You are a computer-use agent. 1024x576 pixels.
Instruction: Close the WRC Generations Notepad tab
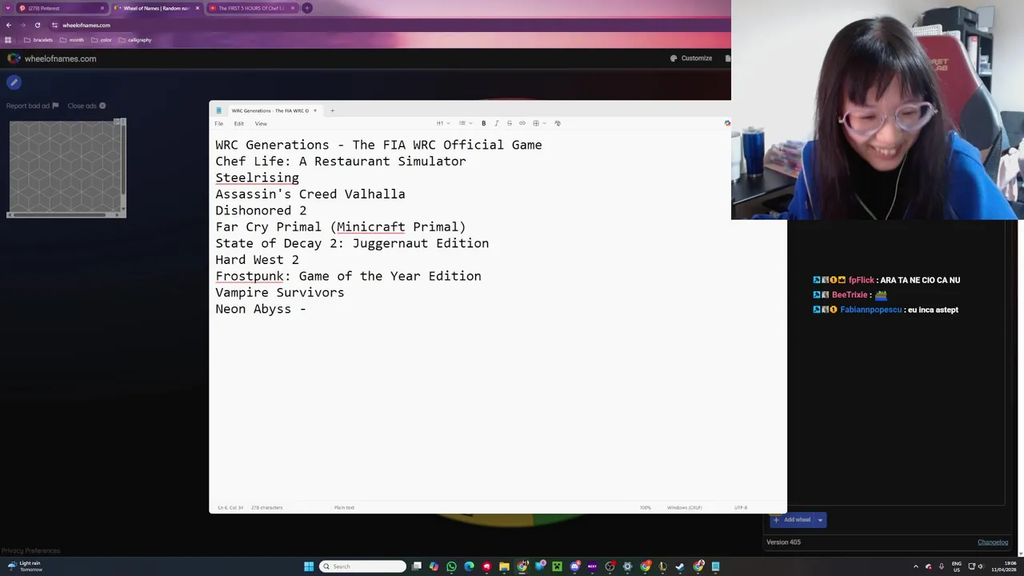coord(314,110)
